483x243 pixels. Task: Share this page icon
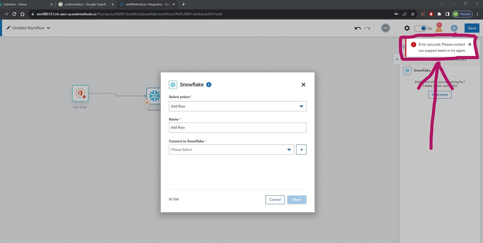coord(404,14)
